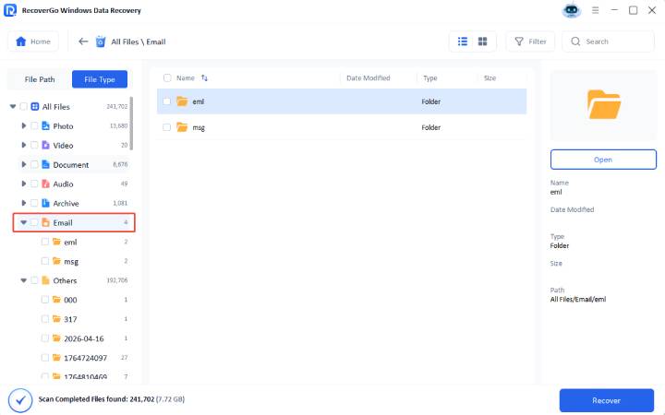Select the 317 folder in tree
The width and height of the screenshot is (665, 415).
click(70, 319)
